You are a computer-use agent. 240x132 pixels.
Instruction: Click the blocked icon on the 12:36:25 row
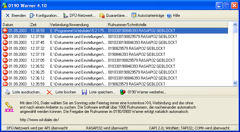pos(5,72)
